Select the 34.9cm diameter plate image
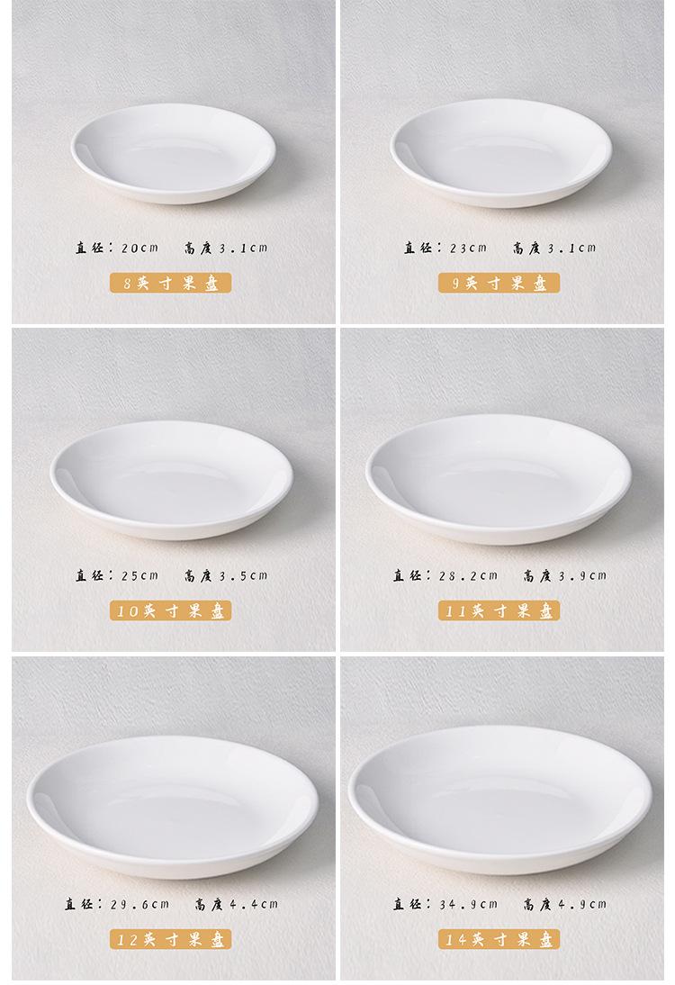 (500, 800)
